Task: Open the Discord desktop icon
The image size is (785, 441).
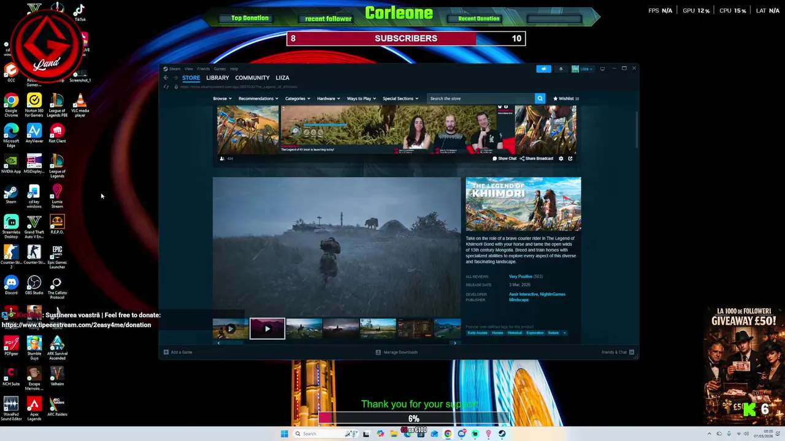Action: 11,285
